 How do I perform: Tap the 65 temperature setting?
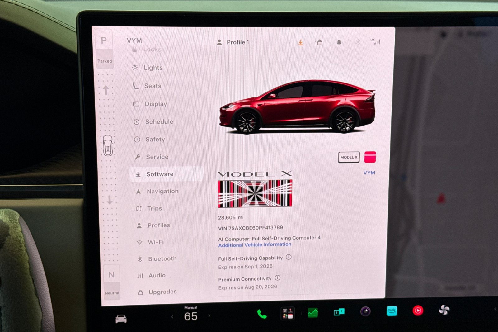(191, 316)
